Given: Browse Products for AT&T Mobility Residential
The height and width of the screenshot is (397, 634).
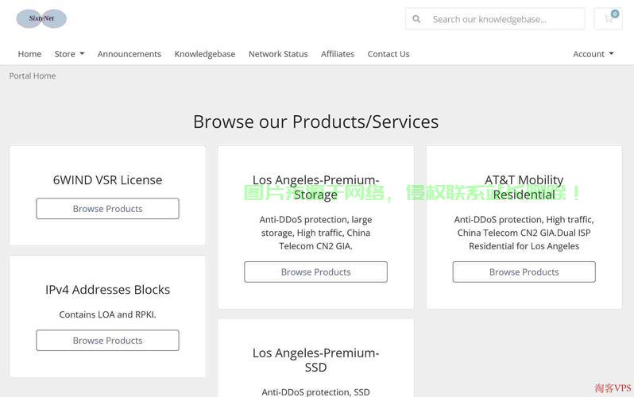Looking at the screenshot, I should point(524,272).
